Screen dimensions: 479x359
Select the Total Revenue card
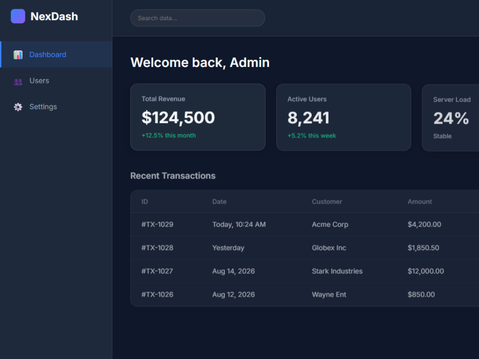(198, 117)
